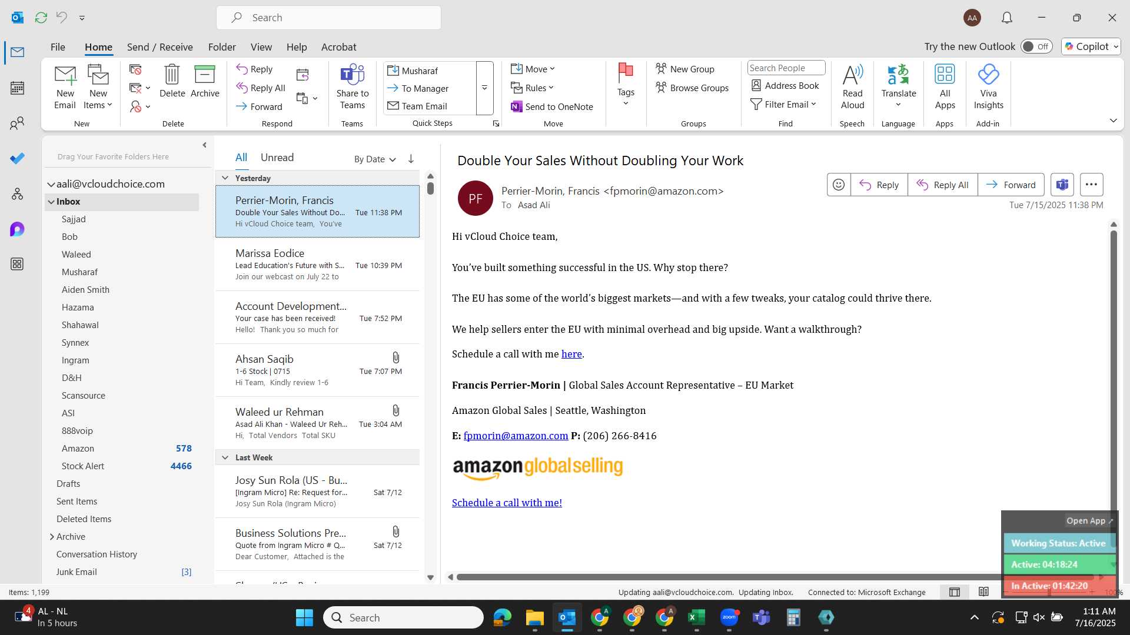Collapse the Last Week message group
The image size is (1130, 635).
click(225, 457)
